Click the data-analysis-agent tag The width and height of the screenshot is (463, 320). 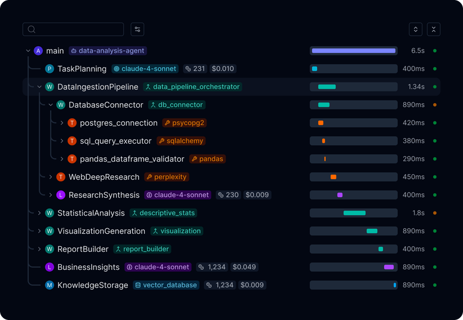108,51
